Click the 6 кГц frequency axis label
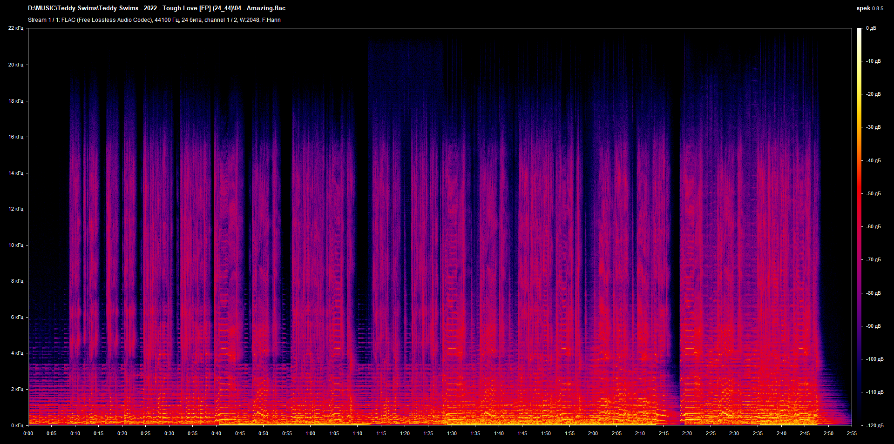 point(17,317)
